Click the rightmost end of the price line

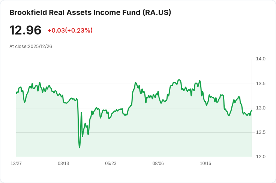(252, 110)
